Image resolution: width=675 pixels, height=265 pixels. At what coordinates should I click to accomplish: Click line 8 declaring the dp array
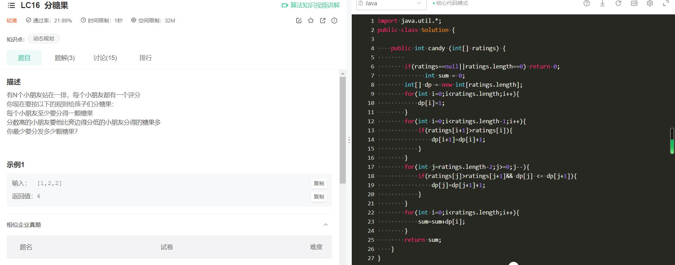464,85
